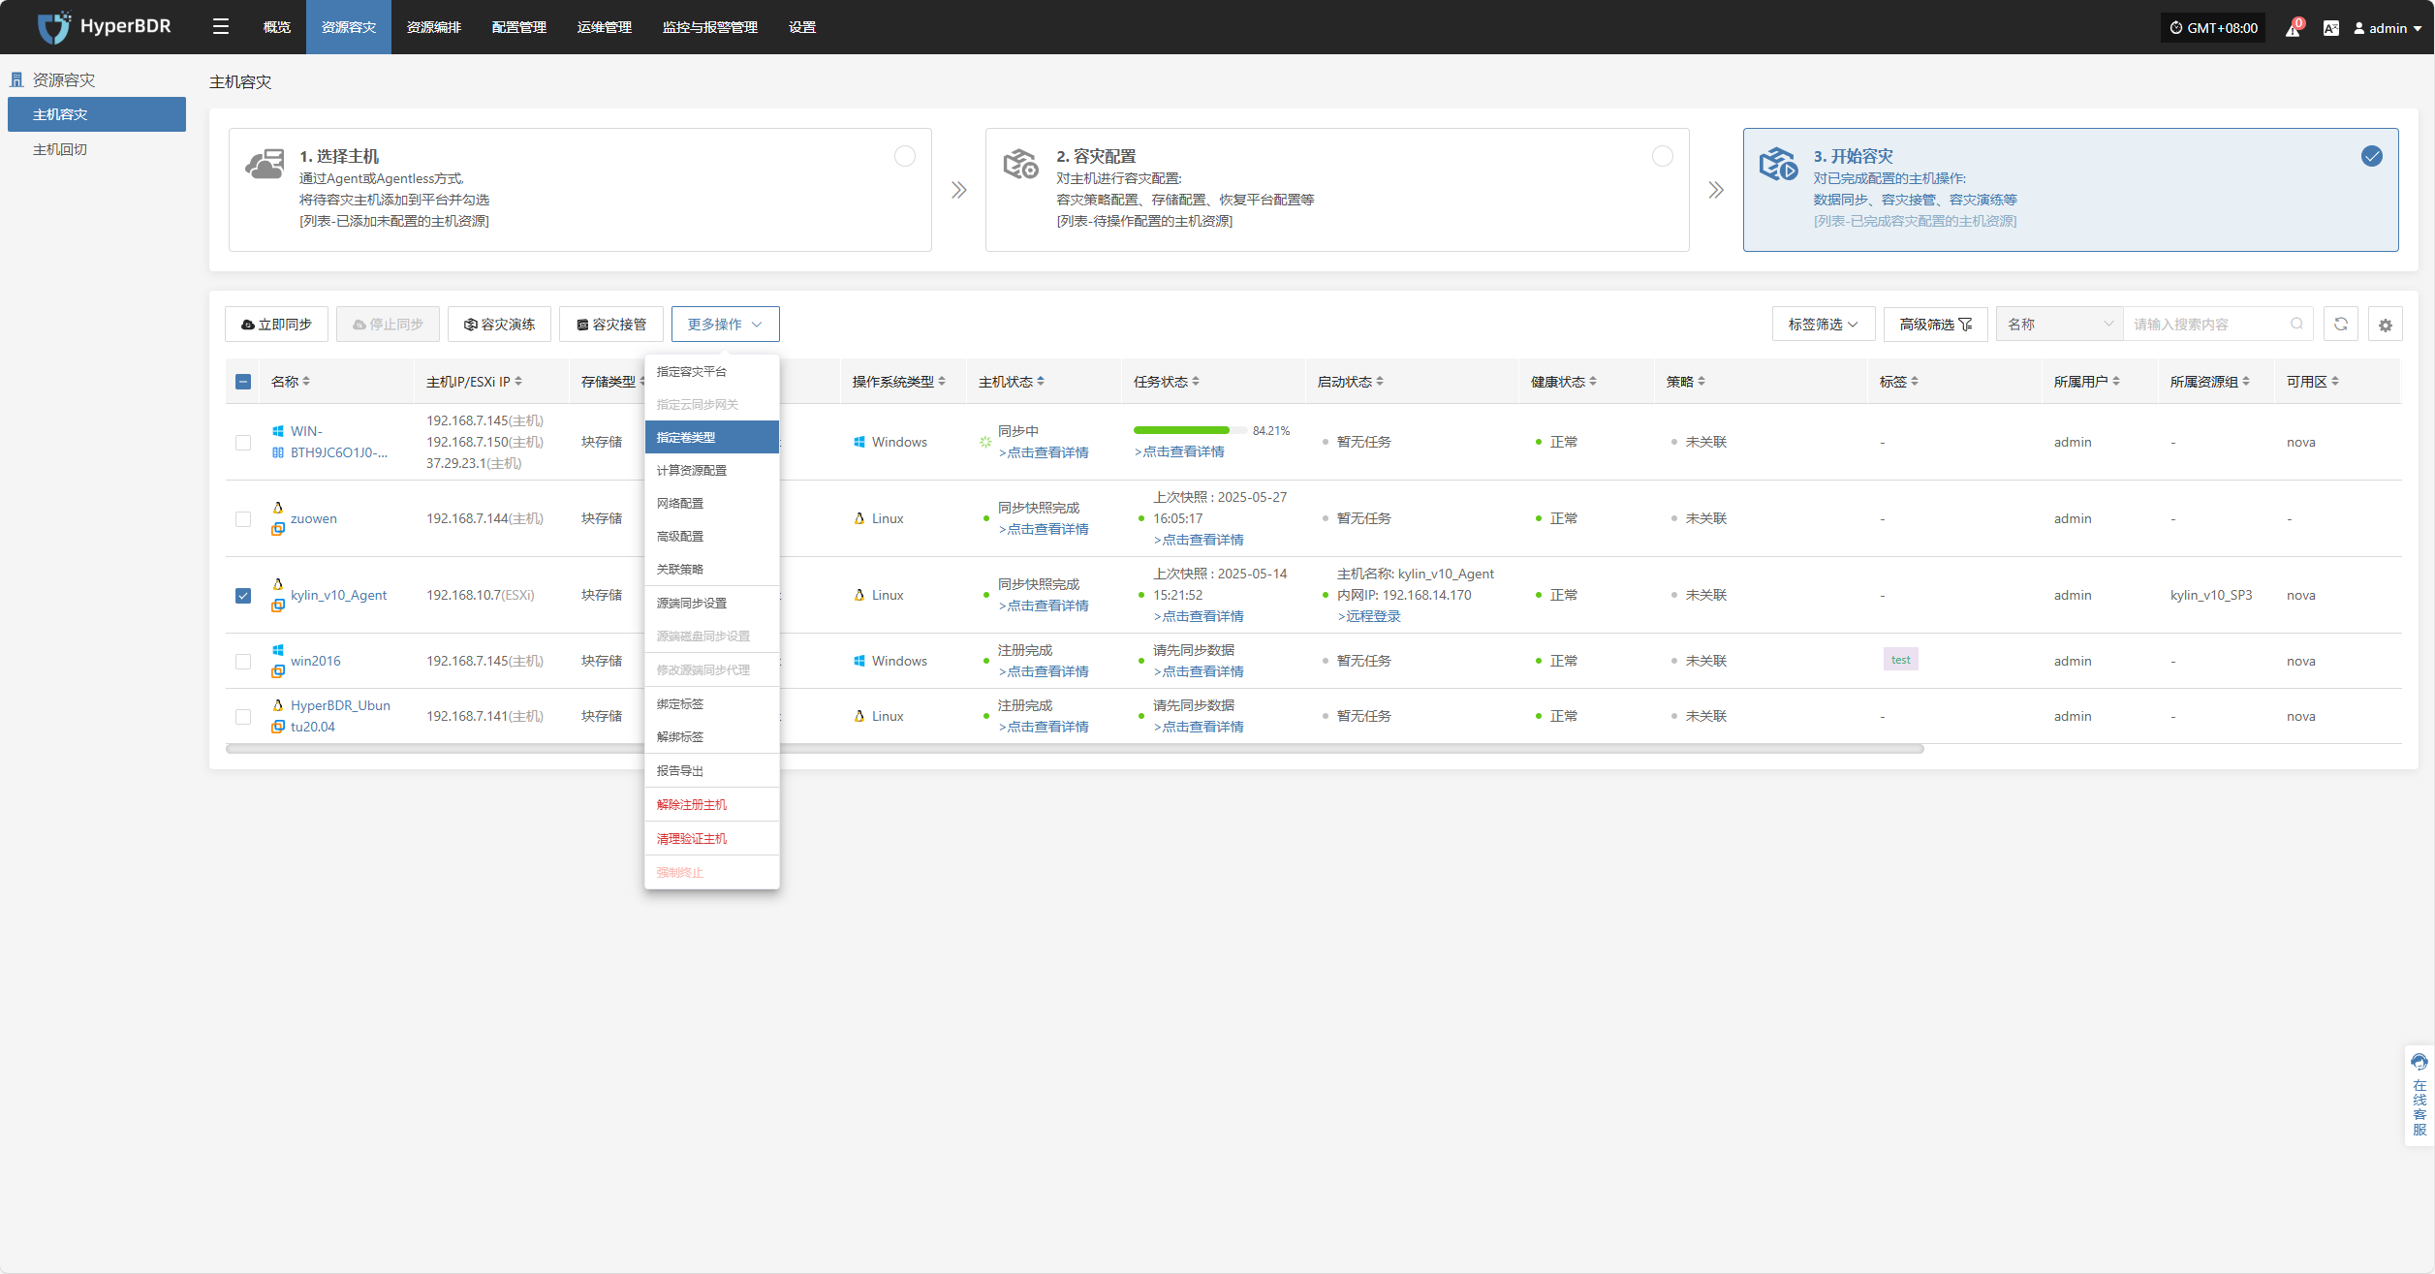Open the GMT+08:00 timezone selector
This screenshot has width=2435, height=1274.
2212,28
